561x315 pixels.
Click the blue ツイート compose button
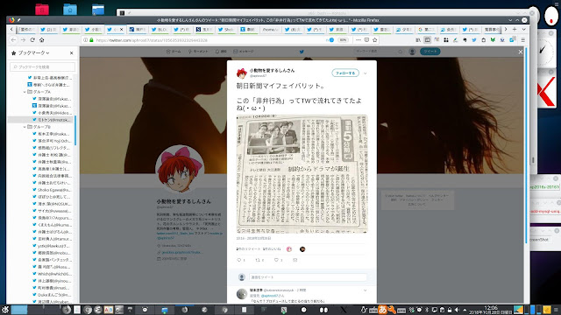(x=430, y=52)
